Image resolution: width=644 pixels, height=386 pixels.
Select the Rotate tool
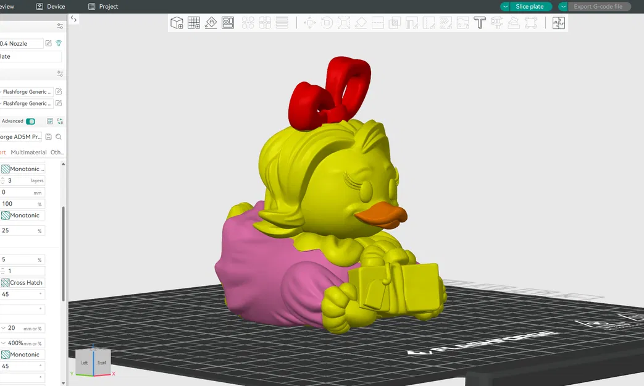[x=327, y=23]
